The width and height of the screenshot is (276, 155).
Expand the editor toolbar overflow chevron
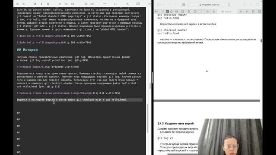click(149, 4)
